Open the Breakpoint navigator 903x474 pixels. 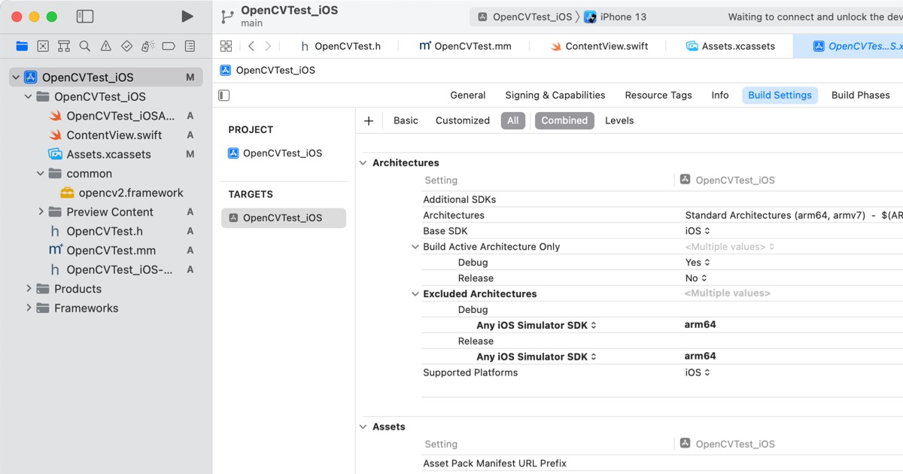(169, 46)
